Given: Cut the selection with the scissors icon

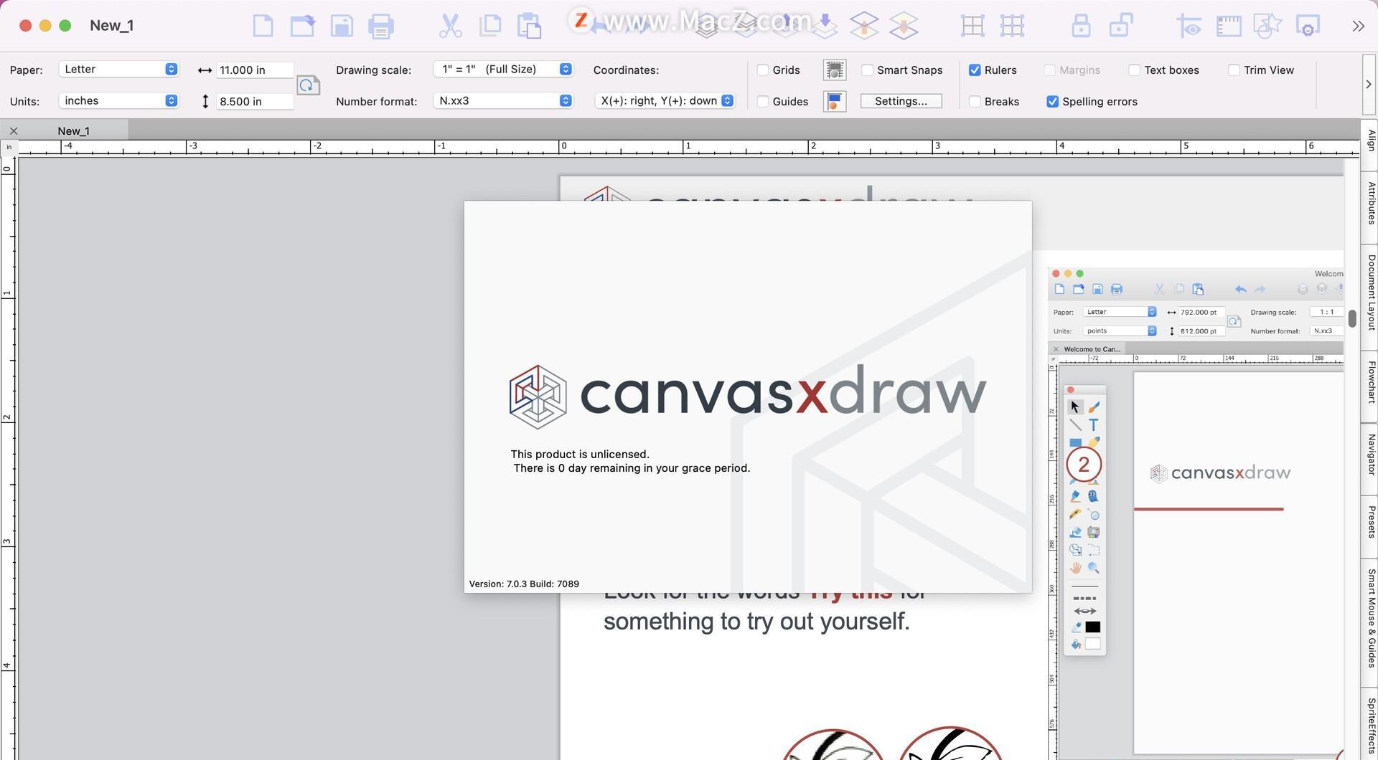Looking at the screenshot, I should pos(451,26).
